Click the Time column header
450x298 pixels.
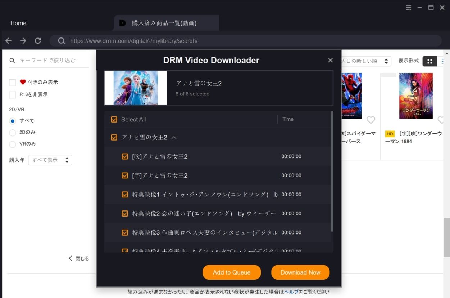[288, 119]
